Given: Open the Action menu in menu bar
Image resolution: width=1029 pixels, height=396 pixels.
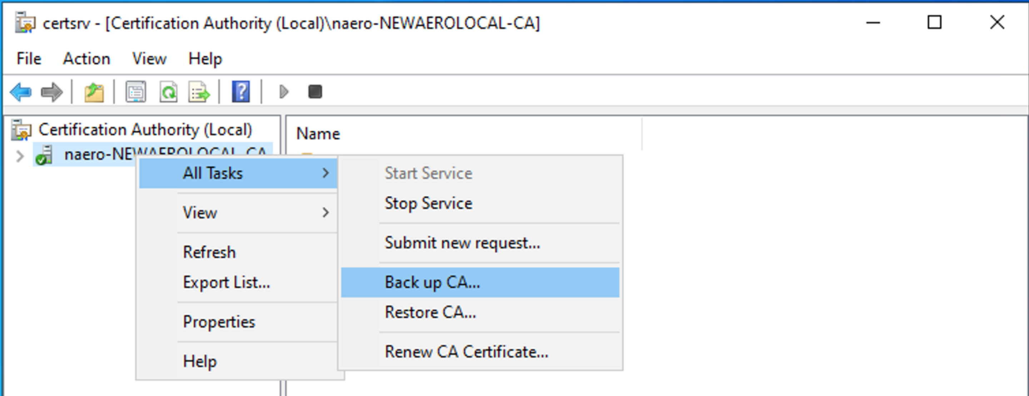Looking at the screenshot, I should [86, 59].
